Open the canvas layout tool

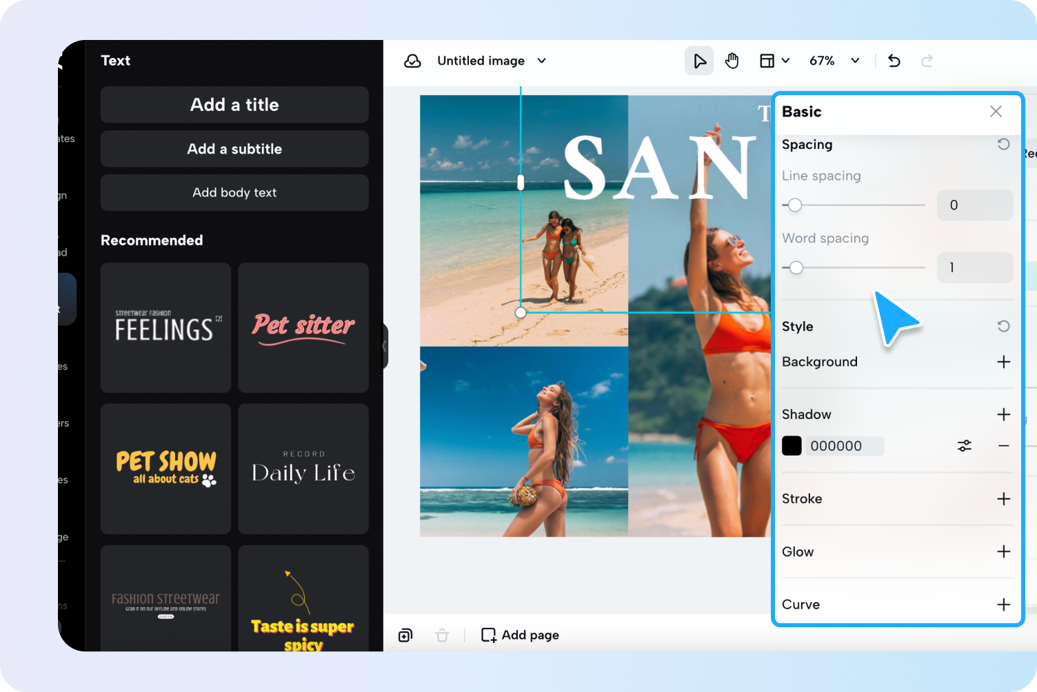pyautogui.click(x=767, y=61)
